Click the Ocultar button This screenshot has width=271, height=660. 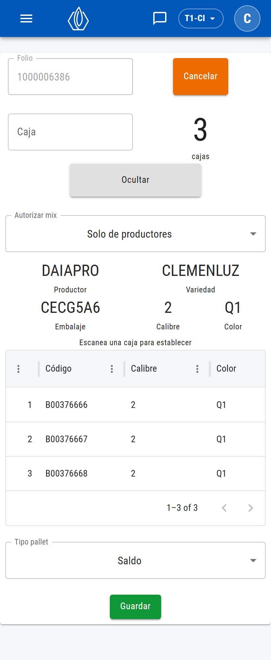click(135, 180)
